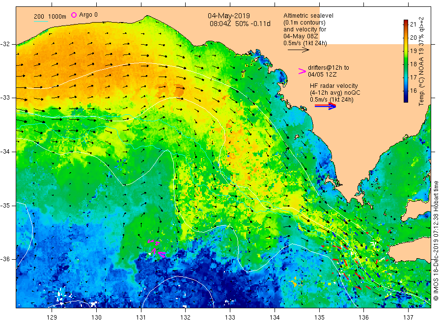Click the -32 latitude axis label

(5, 44)
